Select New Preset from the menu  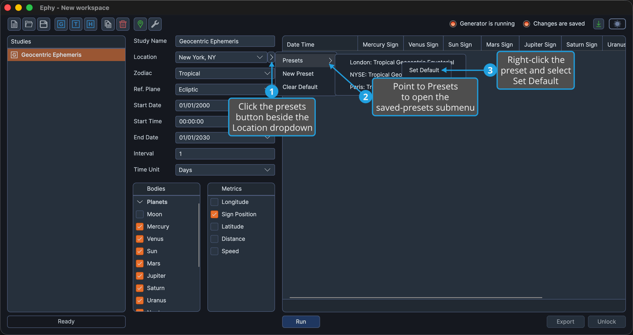click(x=298, y=74)
